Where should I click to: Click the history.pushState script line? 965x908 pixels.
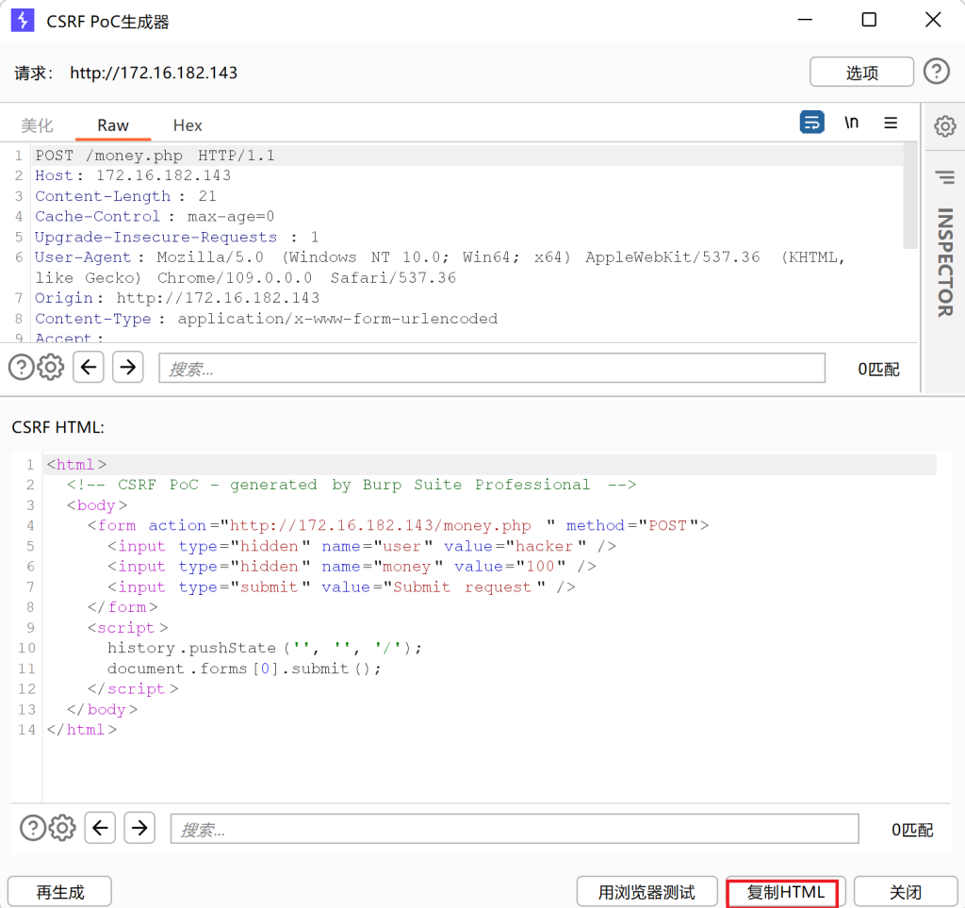point(265,648)
